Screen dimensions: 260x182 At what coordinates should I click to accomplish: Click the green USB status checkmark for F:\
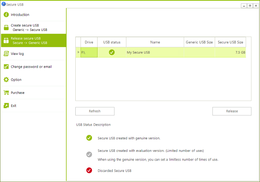(x=111, y=52)
